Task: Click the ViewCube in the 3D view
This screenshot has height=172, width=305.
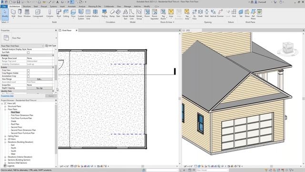Action: 288,48
